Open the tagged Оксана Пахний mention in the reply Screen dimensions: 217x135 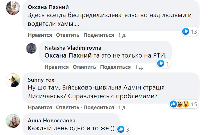(68, 56)
